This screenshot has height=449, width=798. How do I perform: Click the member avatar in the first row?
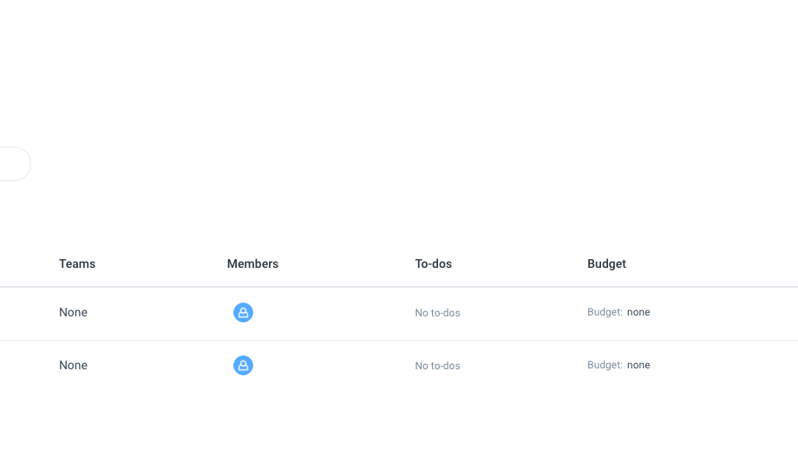point(243,313)
